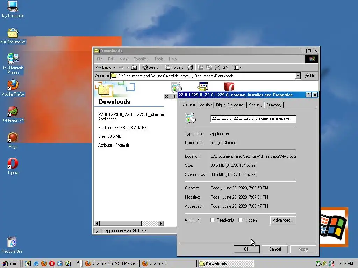Switch to Download for MSN Messenger taskbar button
This screenshot has height=268, width=358.
click(x=112, y=263)
